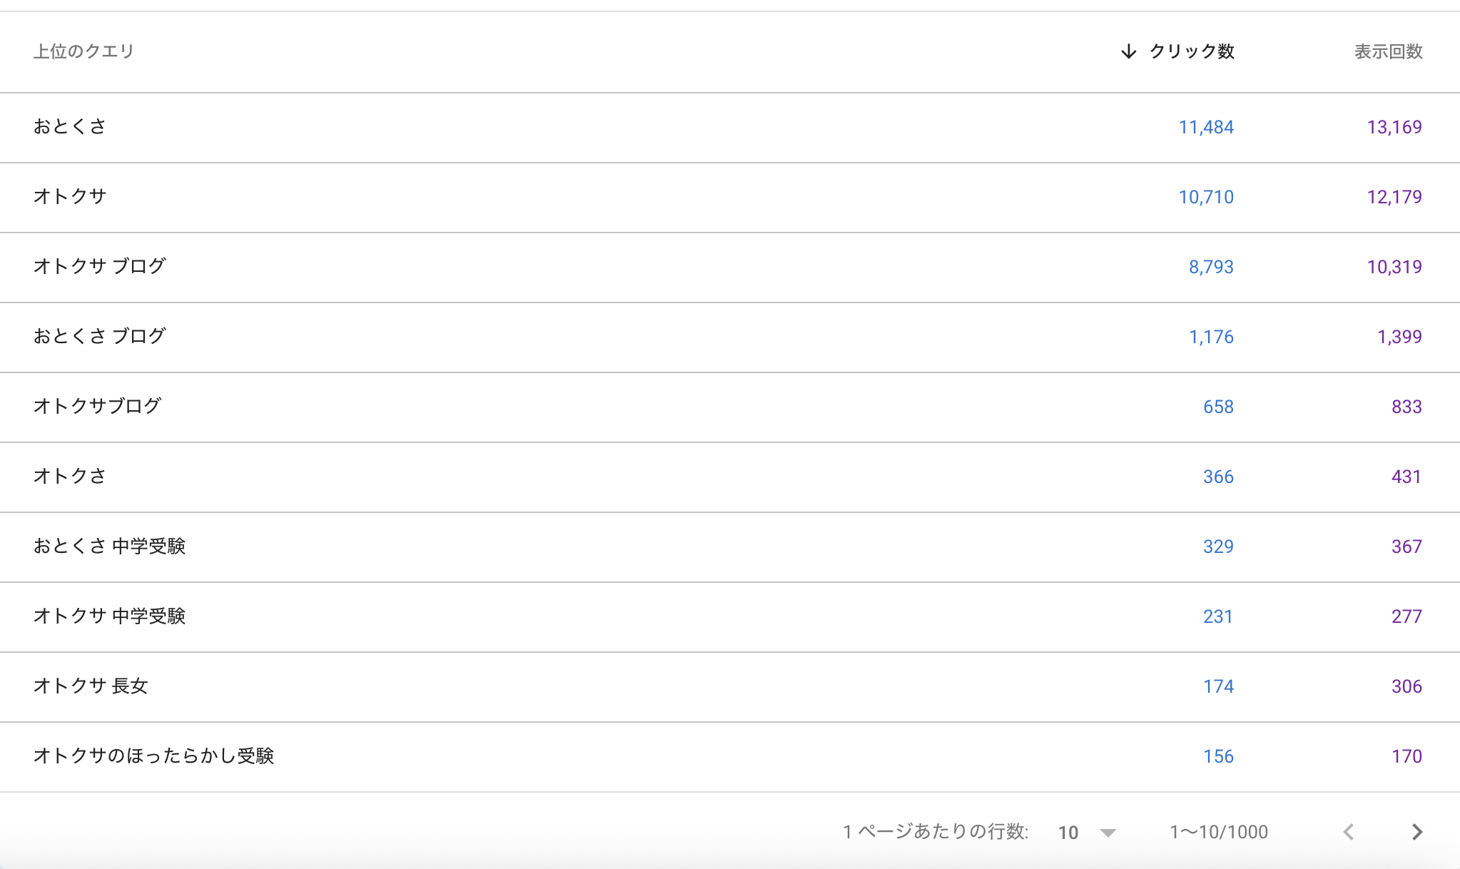
Task: Click the 156 clicks value
Action: pos(1218,756)
